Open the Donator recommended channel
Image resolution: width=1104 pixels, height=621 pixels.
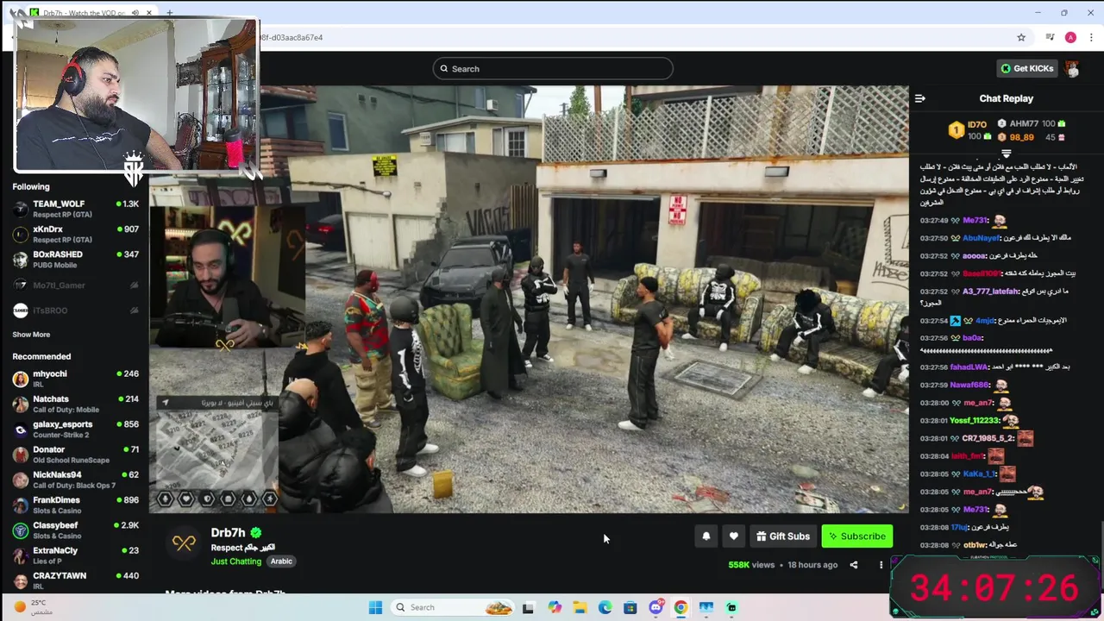click(75, 455)
